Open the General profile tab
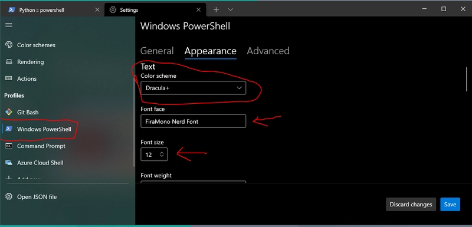Viewport: 472px width, 227px height. 157,51
